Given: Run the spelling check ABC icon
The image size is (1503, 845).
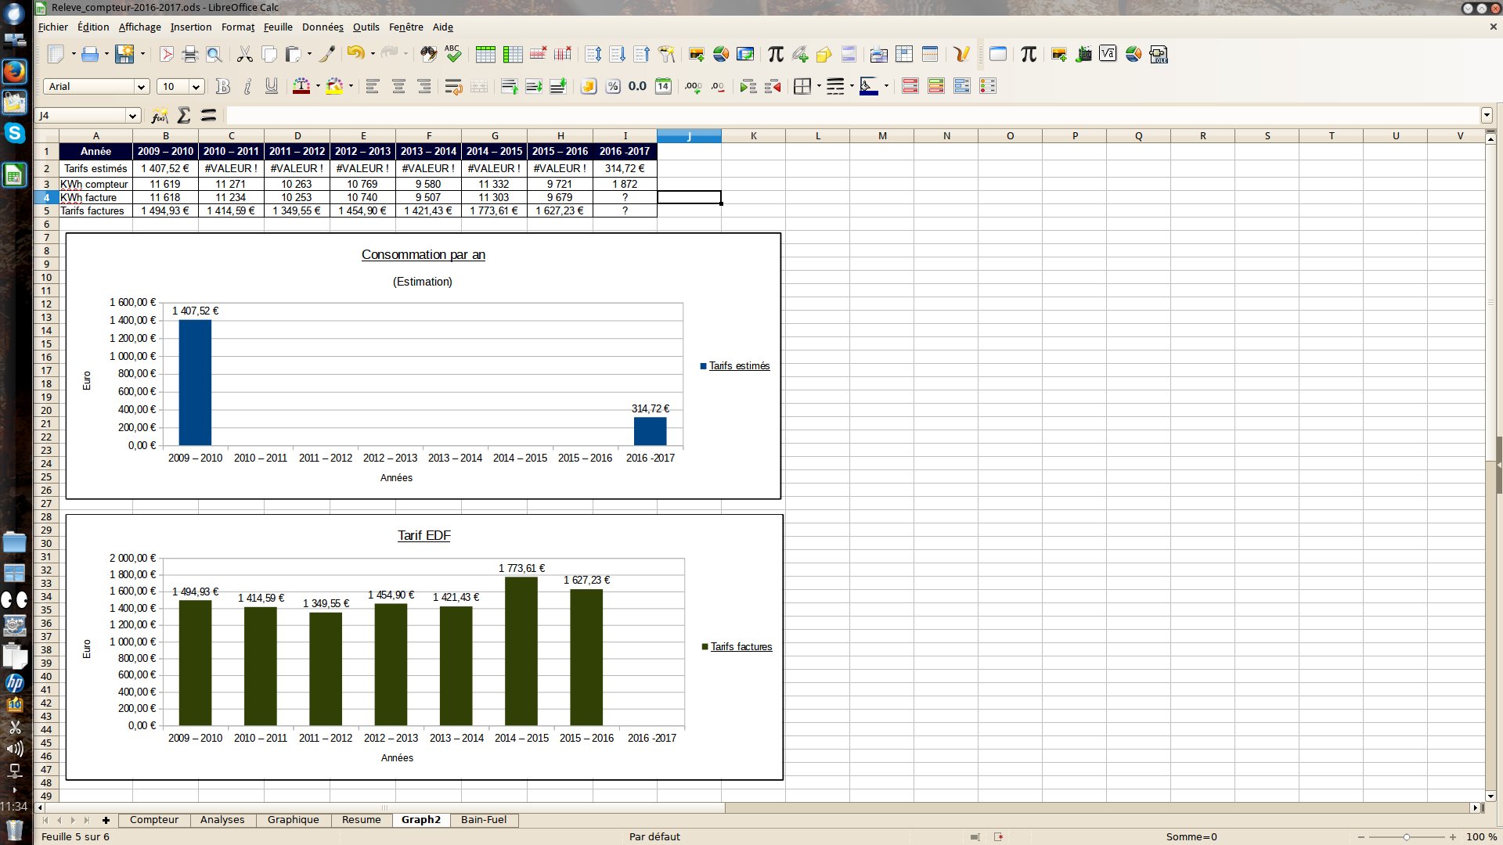Looking at the screenshot, I should pyautogui.click(x=453, y=54).
